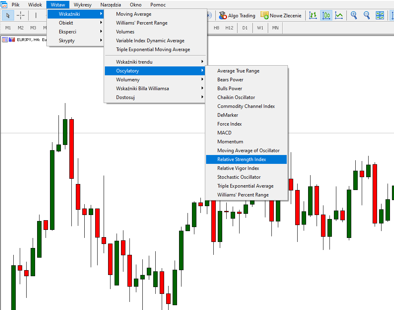
Task: Toggle candlestick chart view icon
Action: [326, 16]
